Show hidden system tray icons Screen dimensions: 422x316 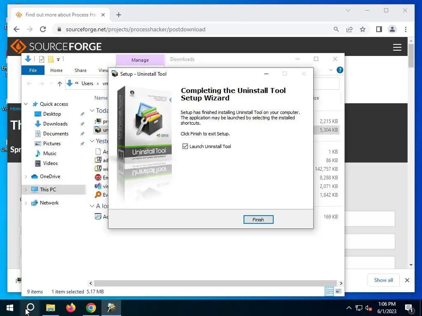click(349, 308)
